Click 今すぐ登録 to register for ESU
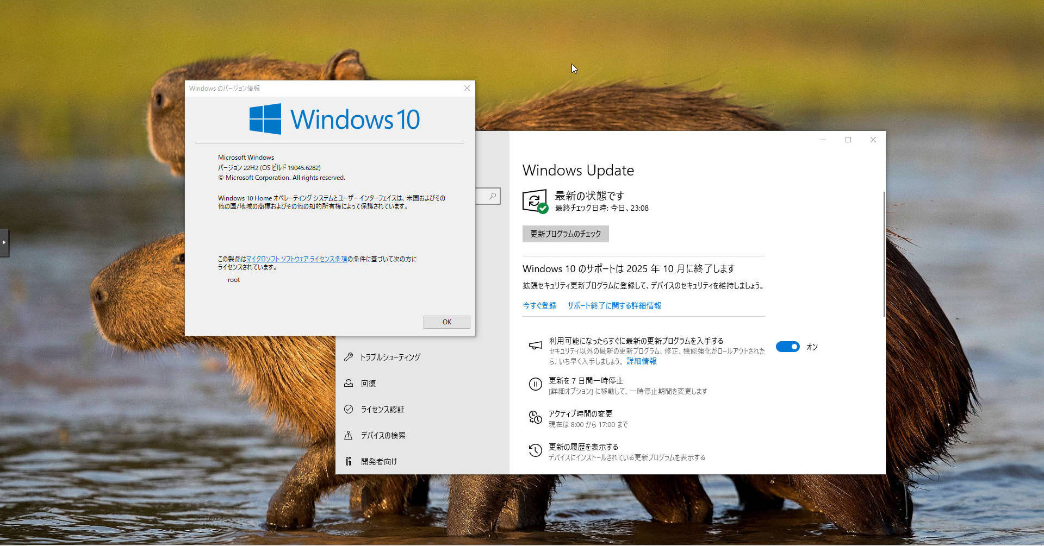 coord(539,305)
